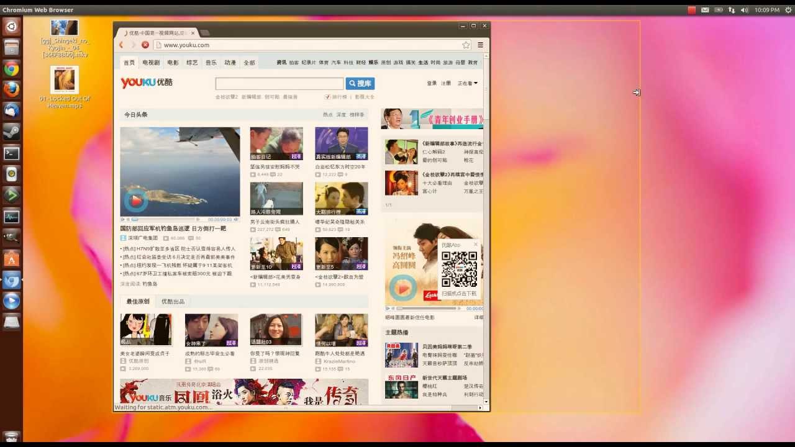Image resolution: width=795 pixels, height=447 pixels.
Task: Click the 10:09 PM clock
Action: pyautogui.click(x=768, y=10)
